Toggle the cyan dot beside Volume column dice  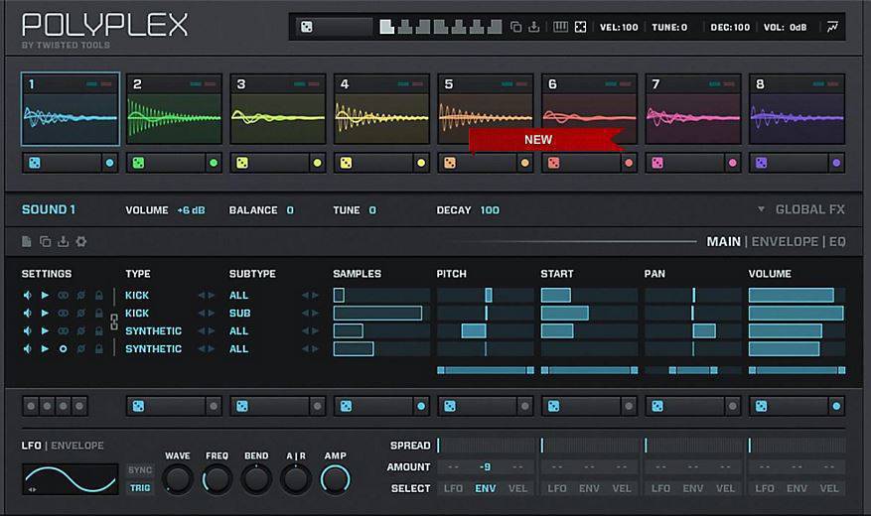coord(836,406)
